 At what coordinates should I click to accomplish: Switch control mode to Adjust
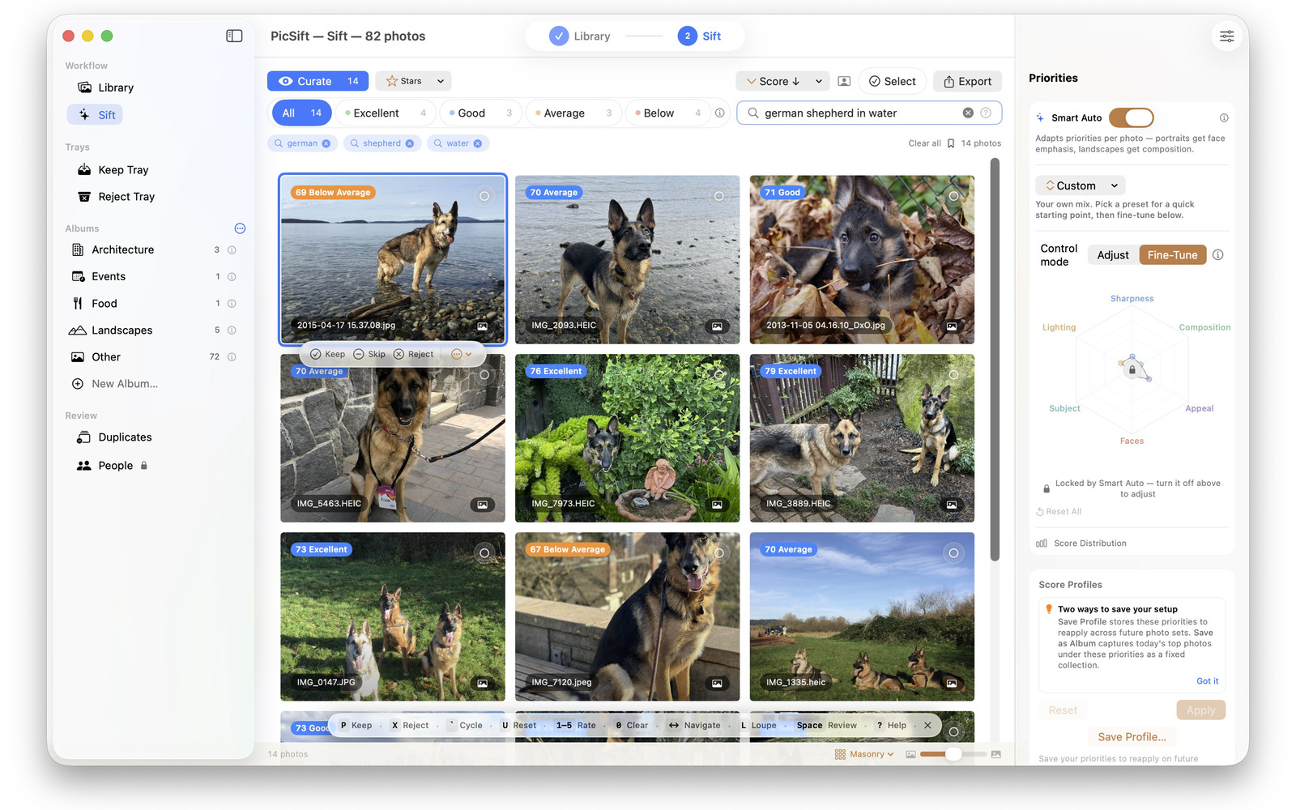[1113, 255]
